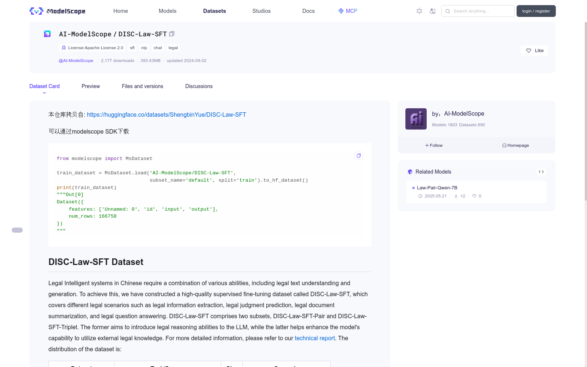Open the MCP page

click(x=348, y=11)
